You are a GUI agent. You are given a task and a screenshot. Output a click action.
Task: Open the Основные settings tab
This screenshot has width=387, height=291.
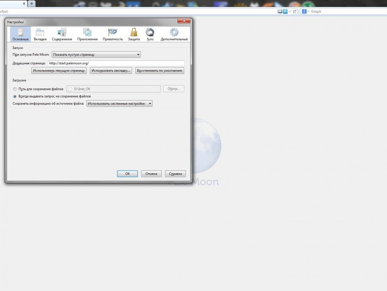pyautogui.click(x=20, y=34)
